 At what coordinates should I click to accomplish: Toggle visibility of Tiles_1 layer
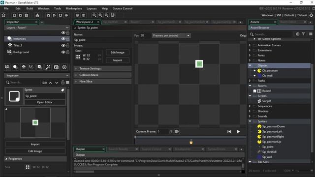click(x=63, y=45)
